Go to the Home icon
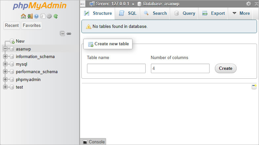 coord(23,16)
